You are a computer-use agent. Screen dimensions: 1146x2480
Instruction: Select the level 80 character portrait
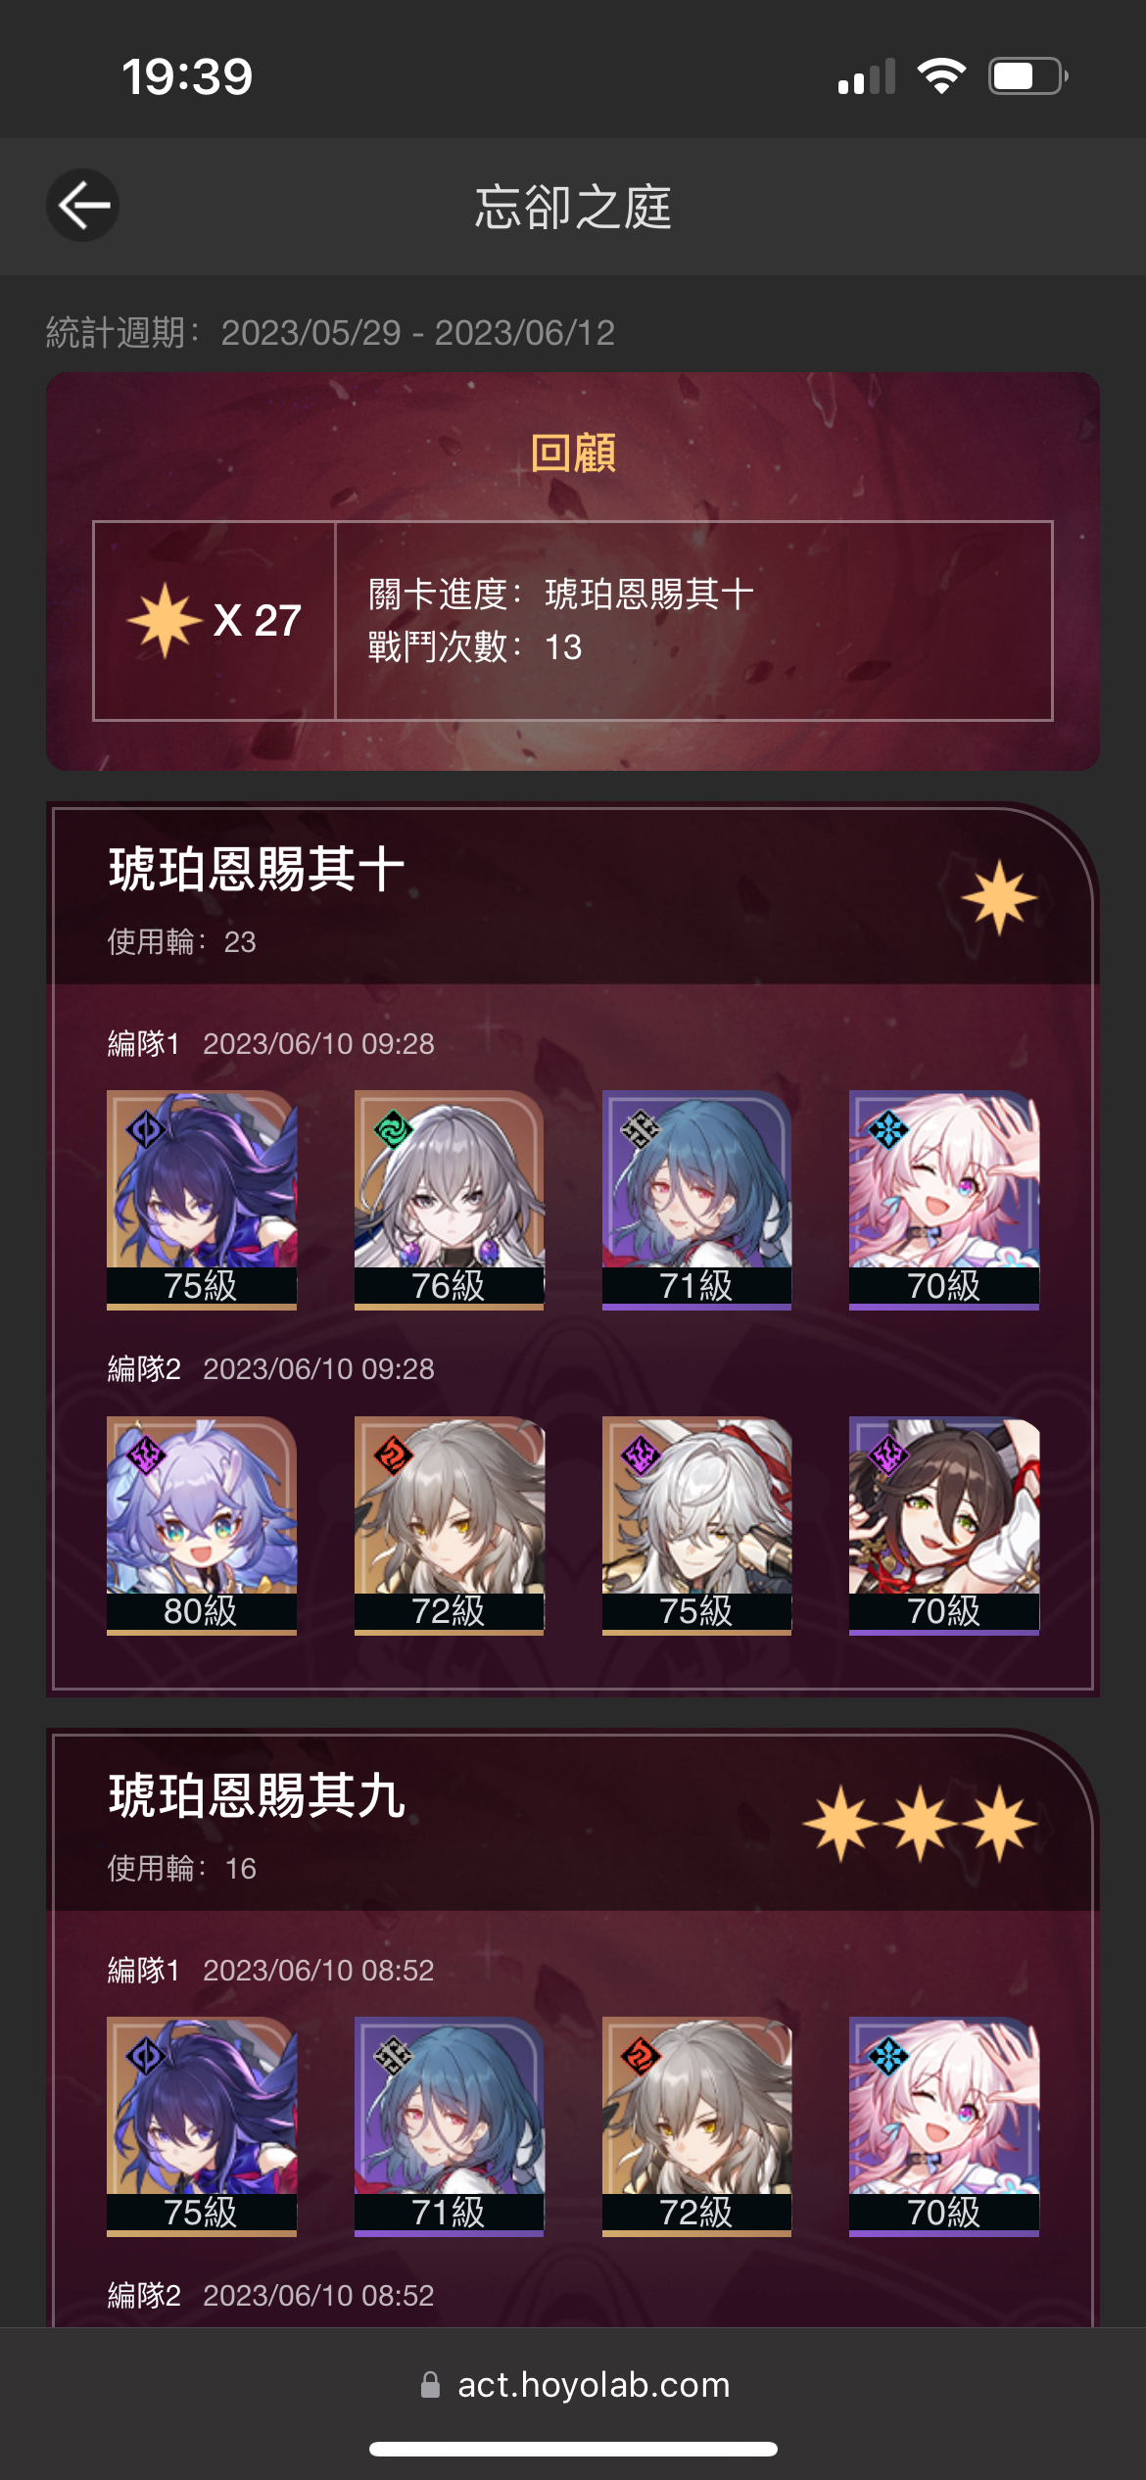(202, 1526)
